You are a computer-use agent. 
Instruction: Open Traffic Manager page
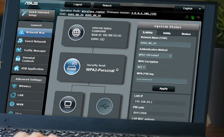click(x=32, y=50)
